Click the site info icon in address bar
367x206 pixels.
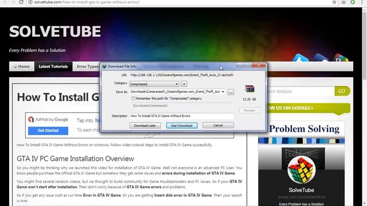coord(30,2)
